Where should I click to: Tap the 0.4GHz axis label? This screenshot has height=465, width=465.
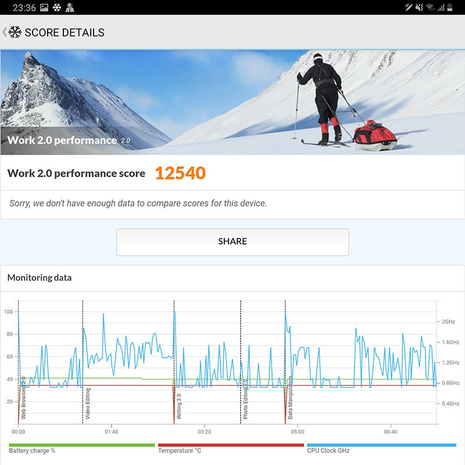coord(450,403)
